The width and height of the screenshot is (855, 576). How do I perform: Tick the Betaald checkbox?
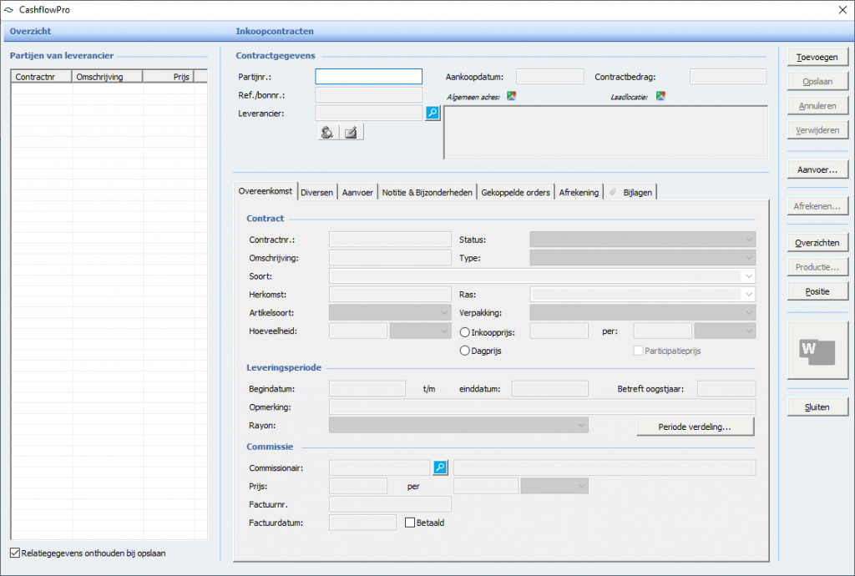pyautogui.click(x=410, y=523)
